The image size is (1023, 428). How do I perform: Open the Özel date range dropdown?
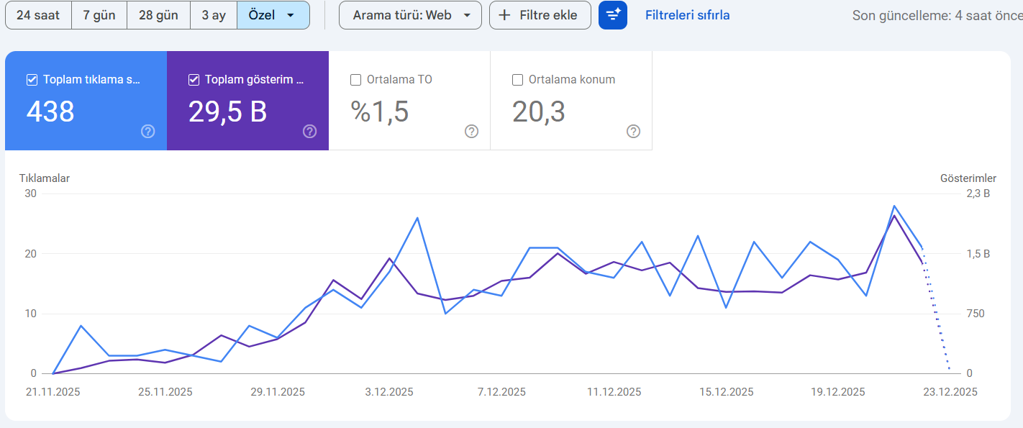coord(273,15)
